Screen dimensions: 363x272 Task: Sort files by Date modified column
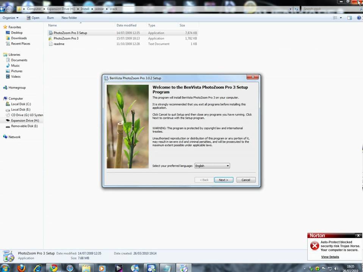click(x=127, y=25)
